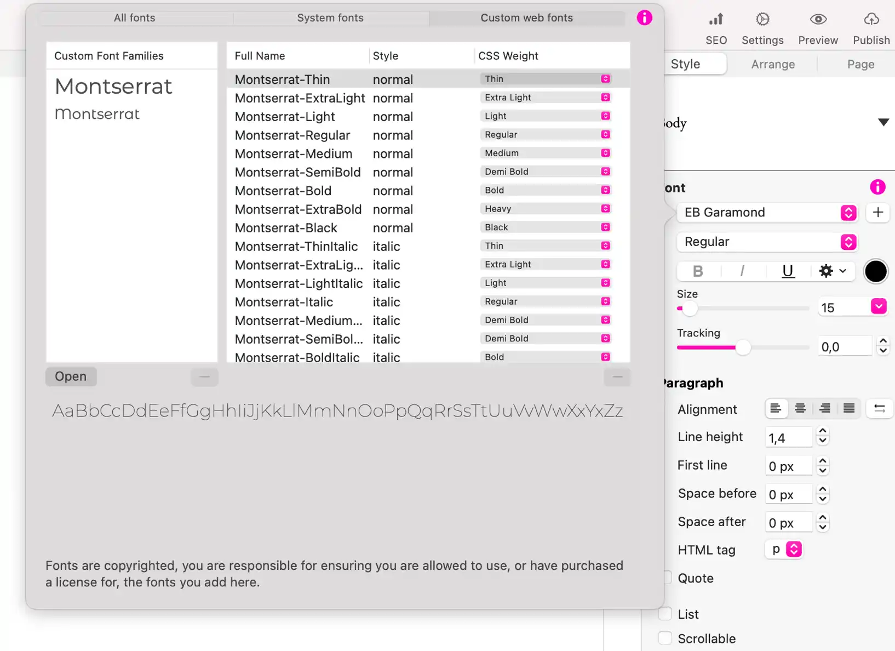Select justified text alignment
Viewport: 895px width, 651px height.
849,408
